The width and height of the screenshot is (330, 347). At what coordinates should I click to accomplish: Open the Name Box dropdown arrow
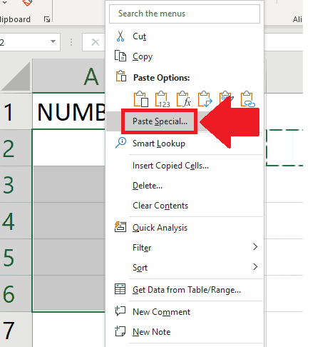(x=53, y=41)
